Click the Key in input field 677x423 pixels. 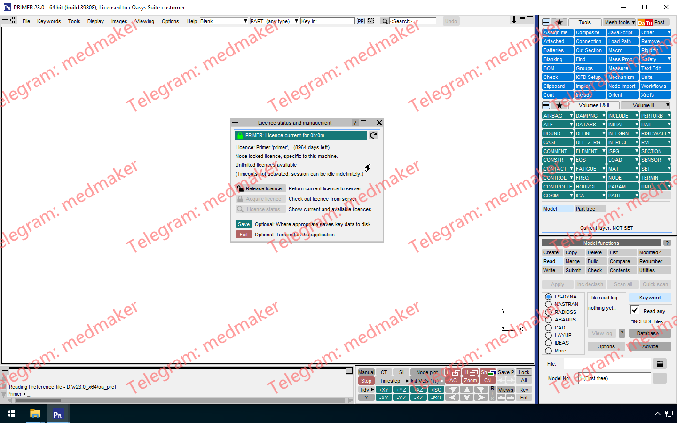click(x=327, y=21)
